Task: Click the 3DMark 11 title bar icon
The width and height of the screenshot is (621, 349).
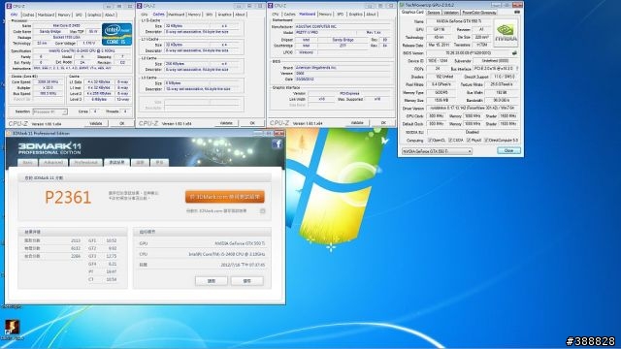Action: point(9,134)
